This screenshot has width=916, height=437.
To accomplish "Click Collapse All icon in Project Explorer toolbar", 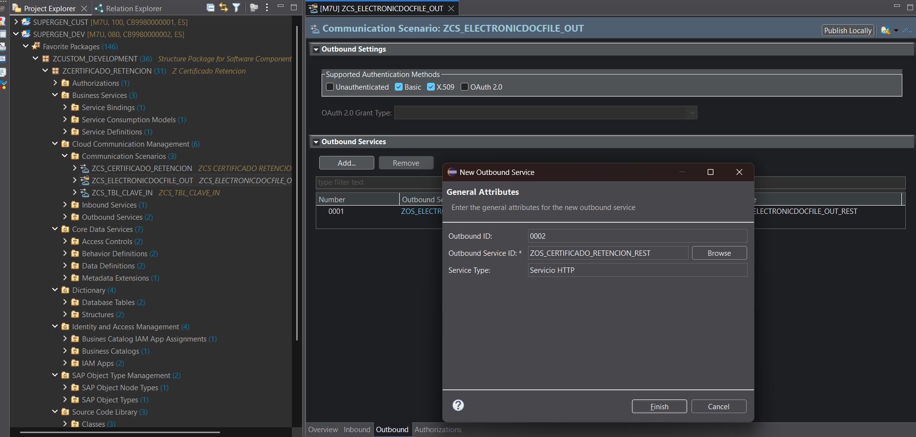I will tap(210, 7).
